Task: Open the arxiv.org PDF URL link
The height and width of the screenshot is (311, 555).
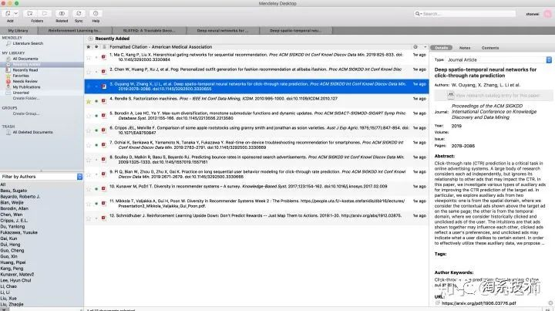Action: tap(479, 303)
